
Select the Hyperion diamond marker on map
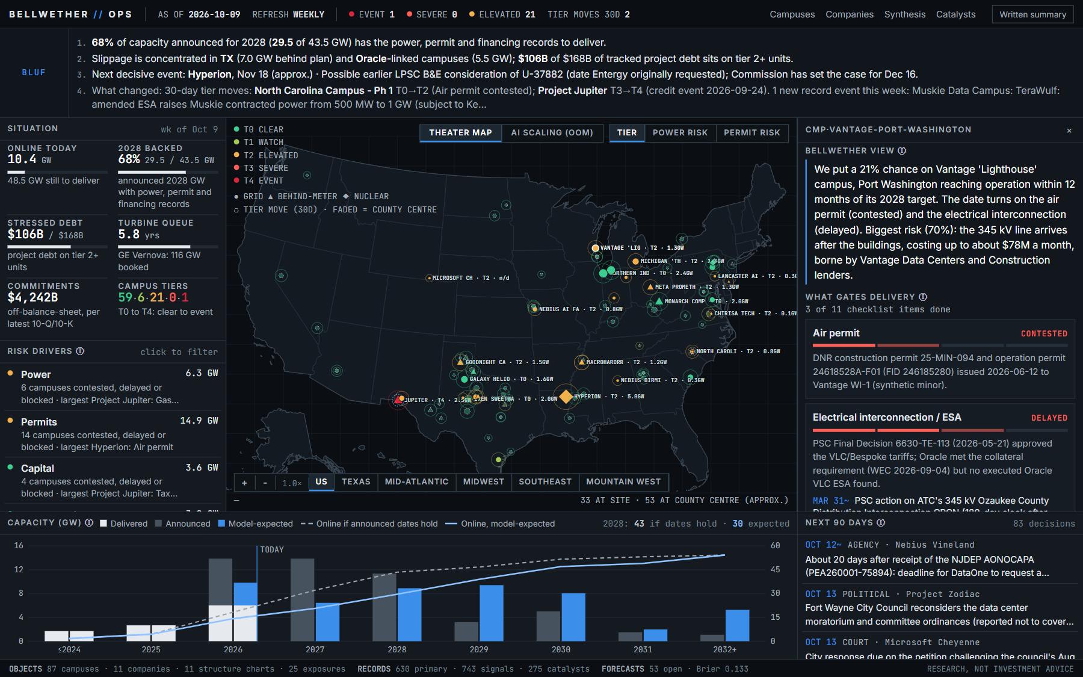pyautogui.click(x=566, y=397)
